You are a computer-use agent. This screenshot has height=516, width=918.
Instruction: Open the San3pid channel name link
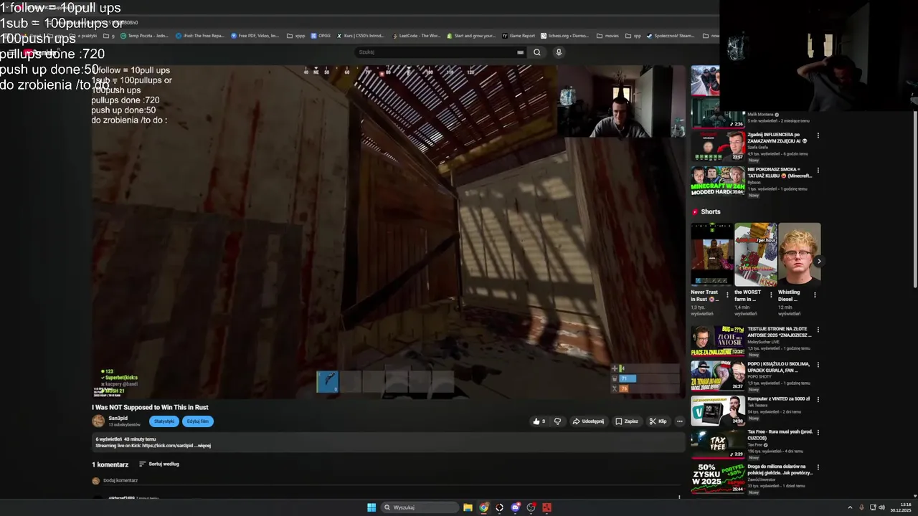coord(118,418)
